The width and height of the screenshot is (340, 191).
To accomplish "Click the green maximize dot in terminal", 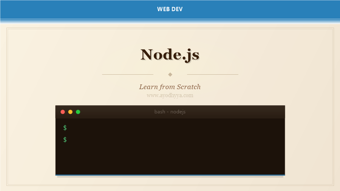I will coord(78,112).
